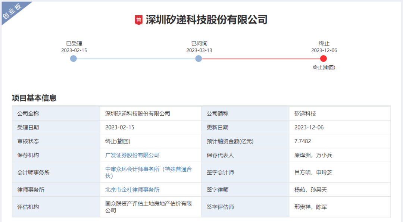Screen dimensions: 403x222
Task: Click the 终止(撤回) caption under the red dot
Action: pyautogui.click(x=324, y=67)
